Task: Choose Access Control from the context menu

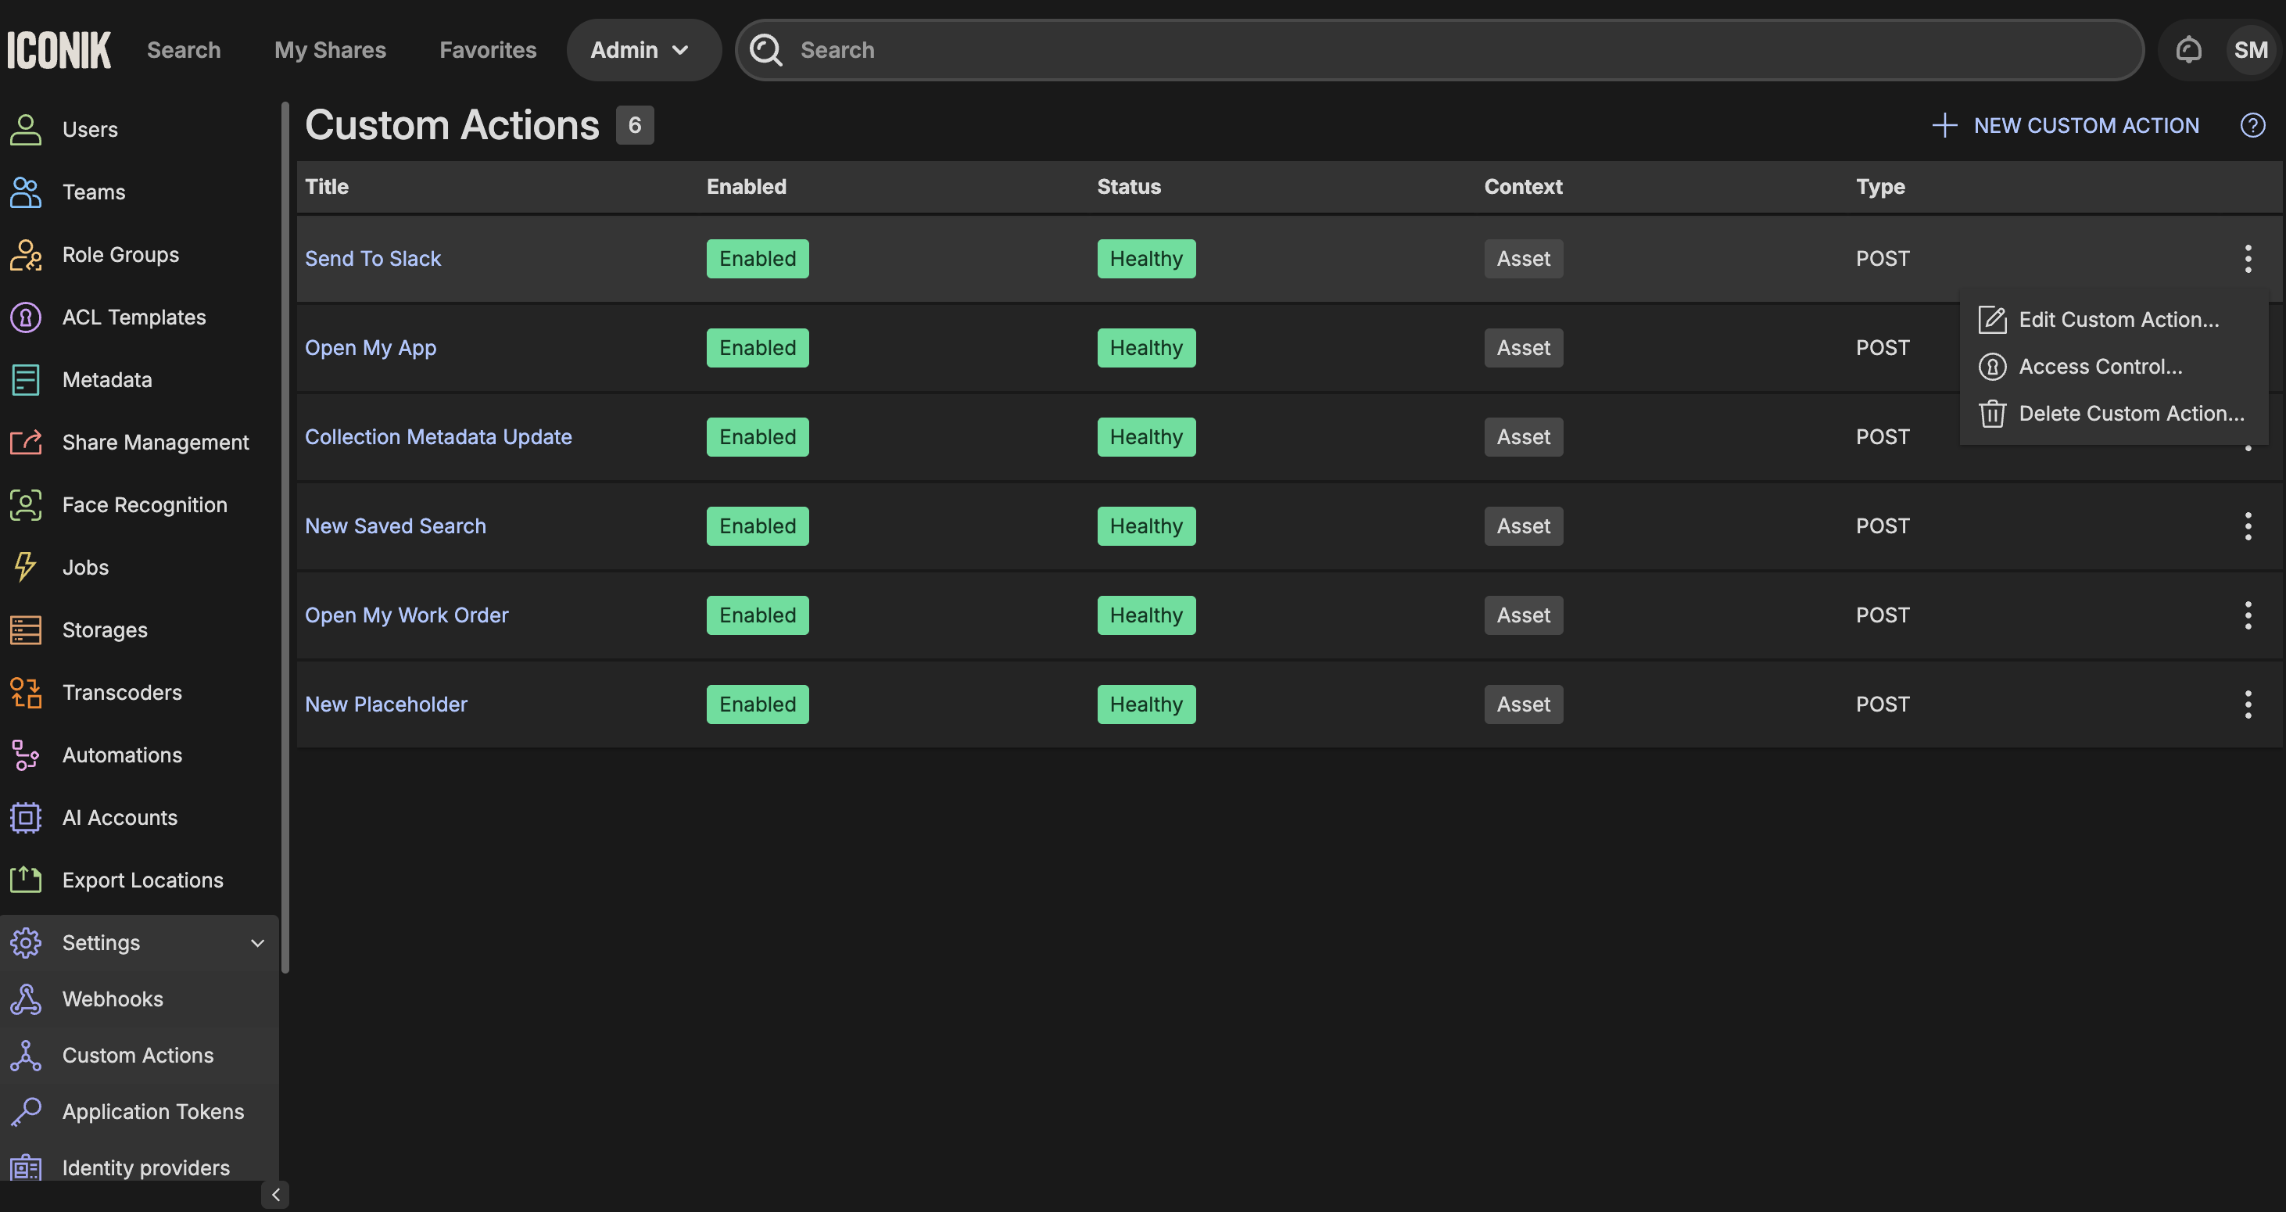Action: (2100, 367)
